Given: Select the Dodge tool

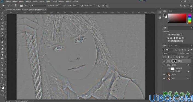Looking at the screenshot, I should pos(2,58).
